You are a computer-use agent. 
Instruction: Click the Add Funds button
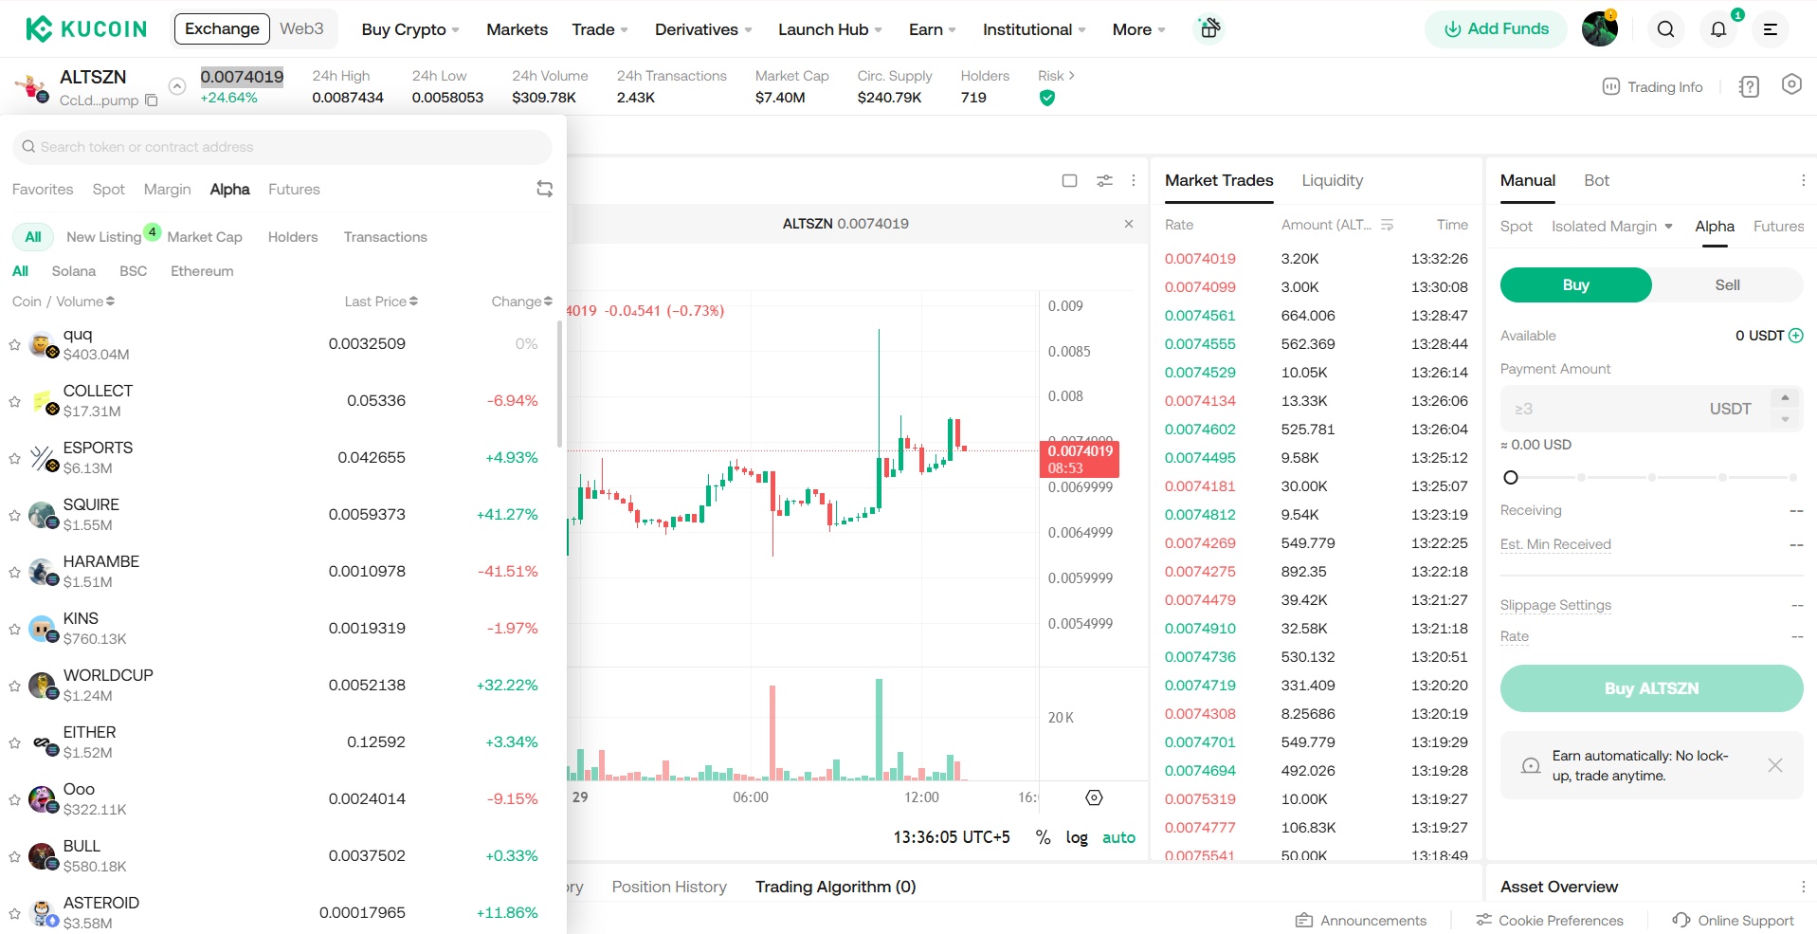[x=1497, y=29]
